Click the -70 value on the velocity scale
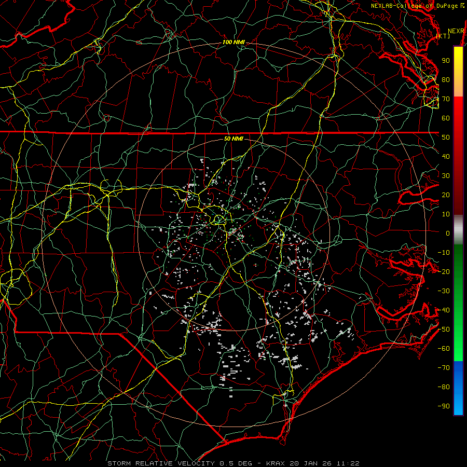Viewport: 467px width, 467px height. (444, 368)
